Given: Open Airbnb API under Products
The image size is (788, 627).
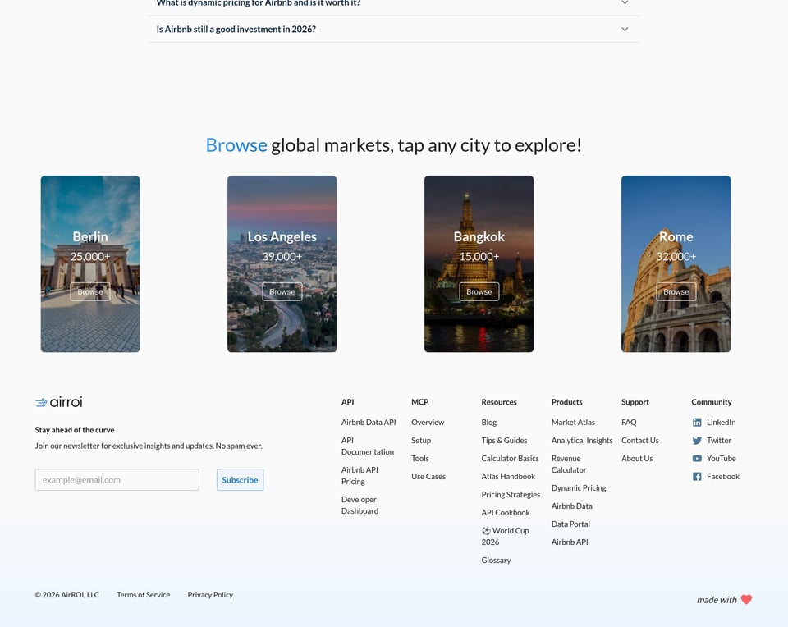Looking at the screenshot, I should pos(570,542).
